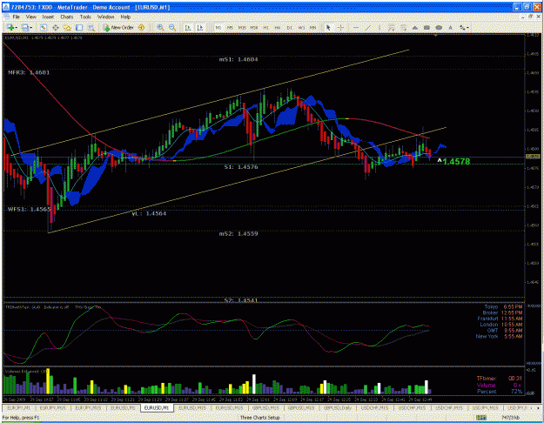The width and height of the screenshot is (544, 423).
Task: Click the chart document icon beside File
Action: pyautogui.click(x=7, y=17)
